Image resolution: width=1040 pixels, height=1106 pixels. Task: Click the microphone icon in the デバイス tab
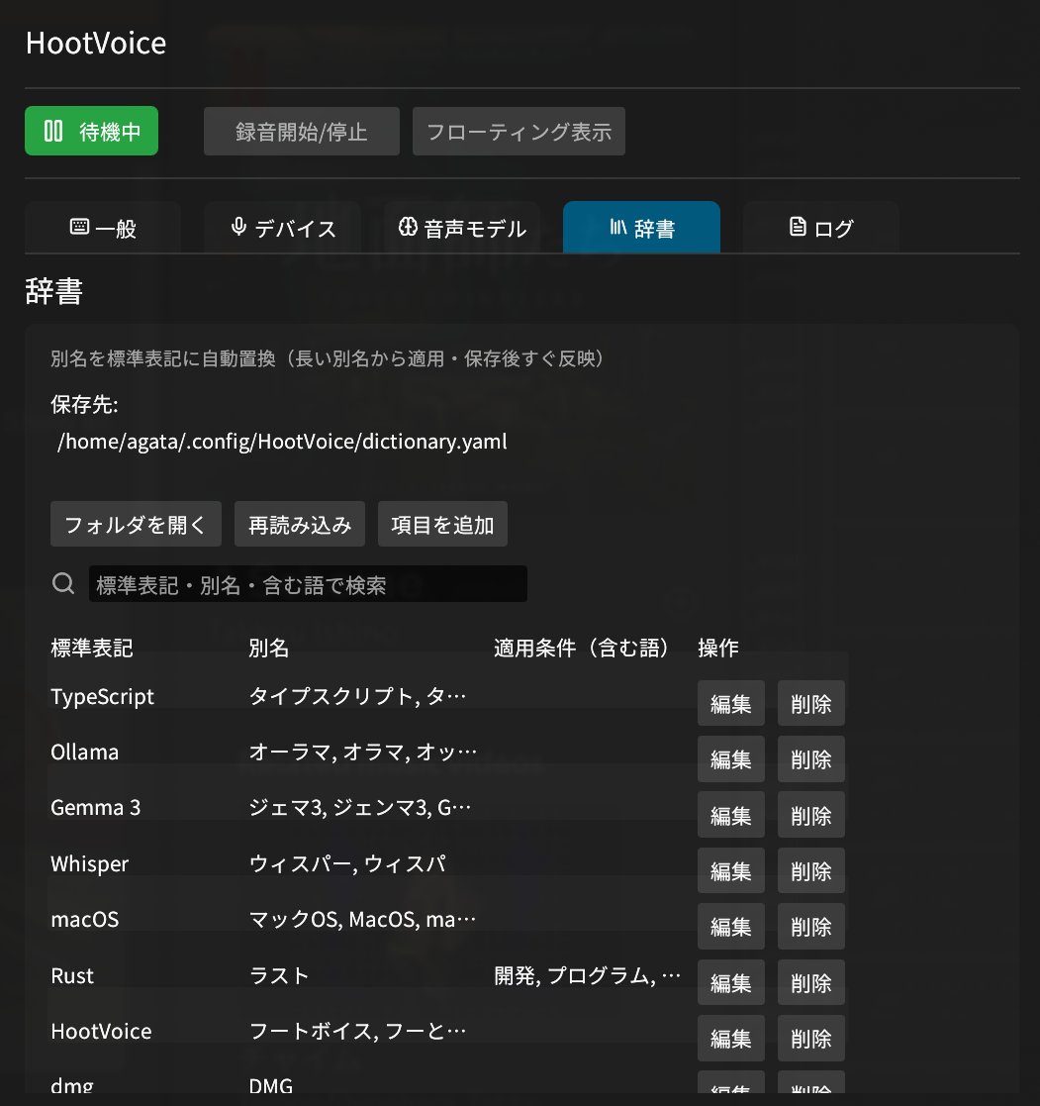(238, 227)
